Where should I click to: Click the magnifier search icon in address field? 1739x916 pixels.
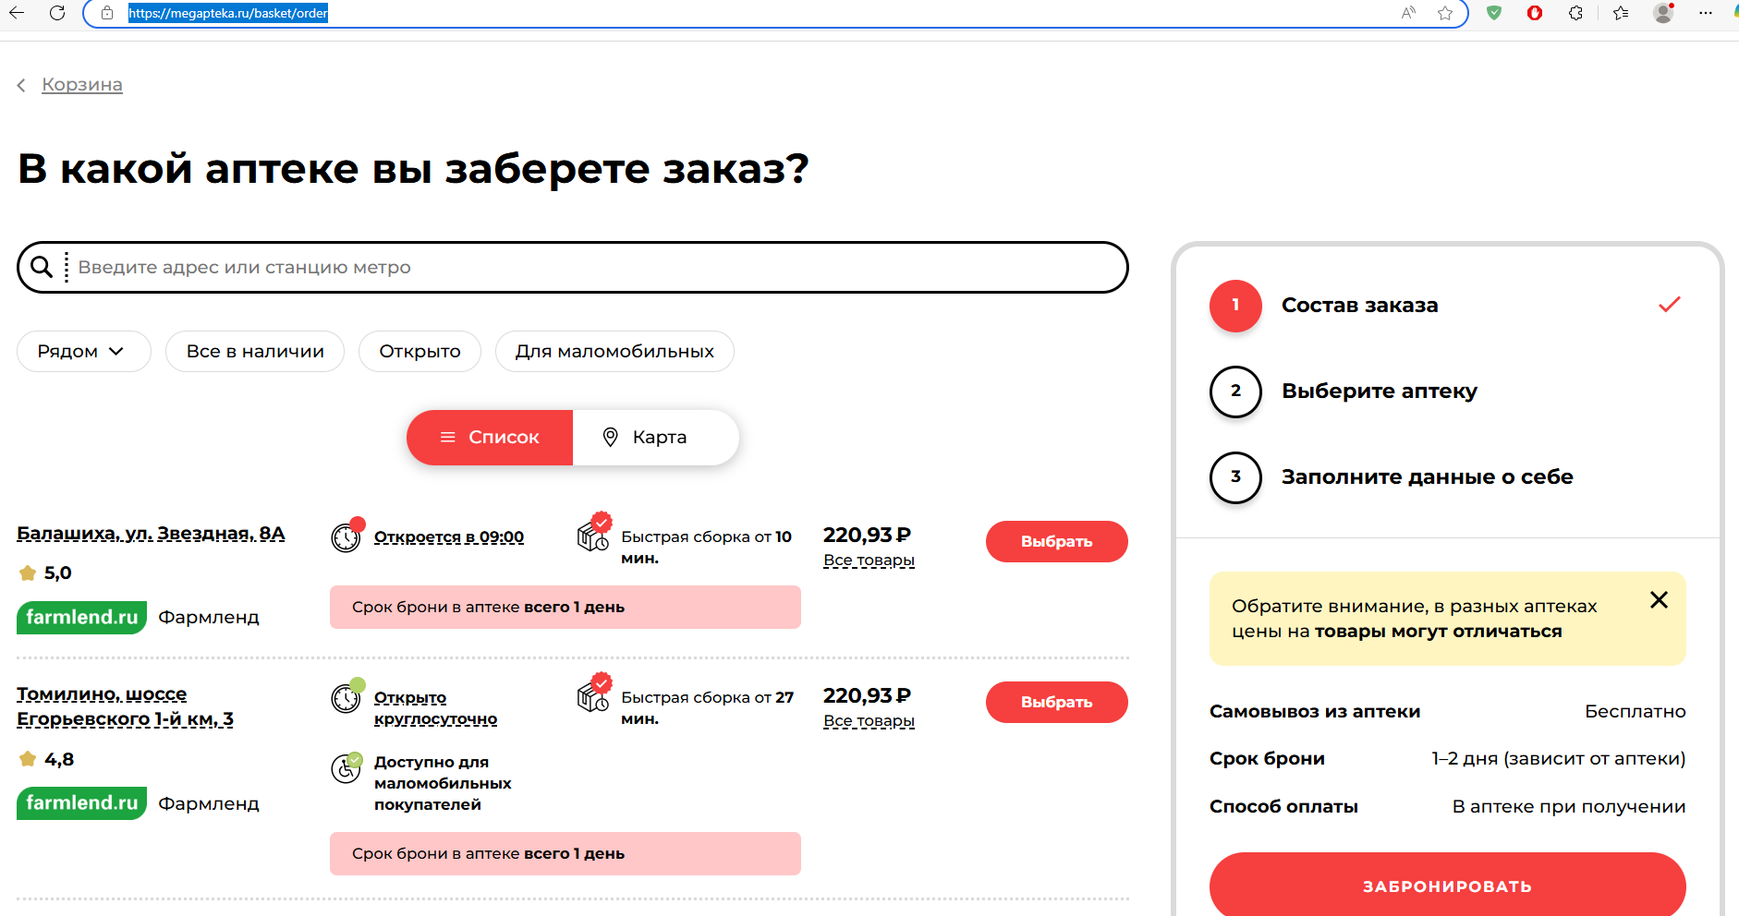(x=42, y=267)
